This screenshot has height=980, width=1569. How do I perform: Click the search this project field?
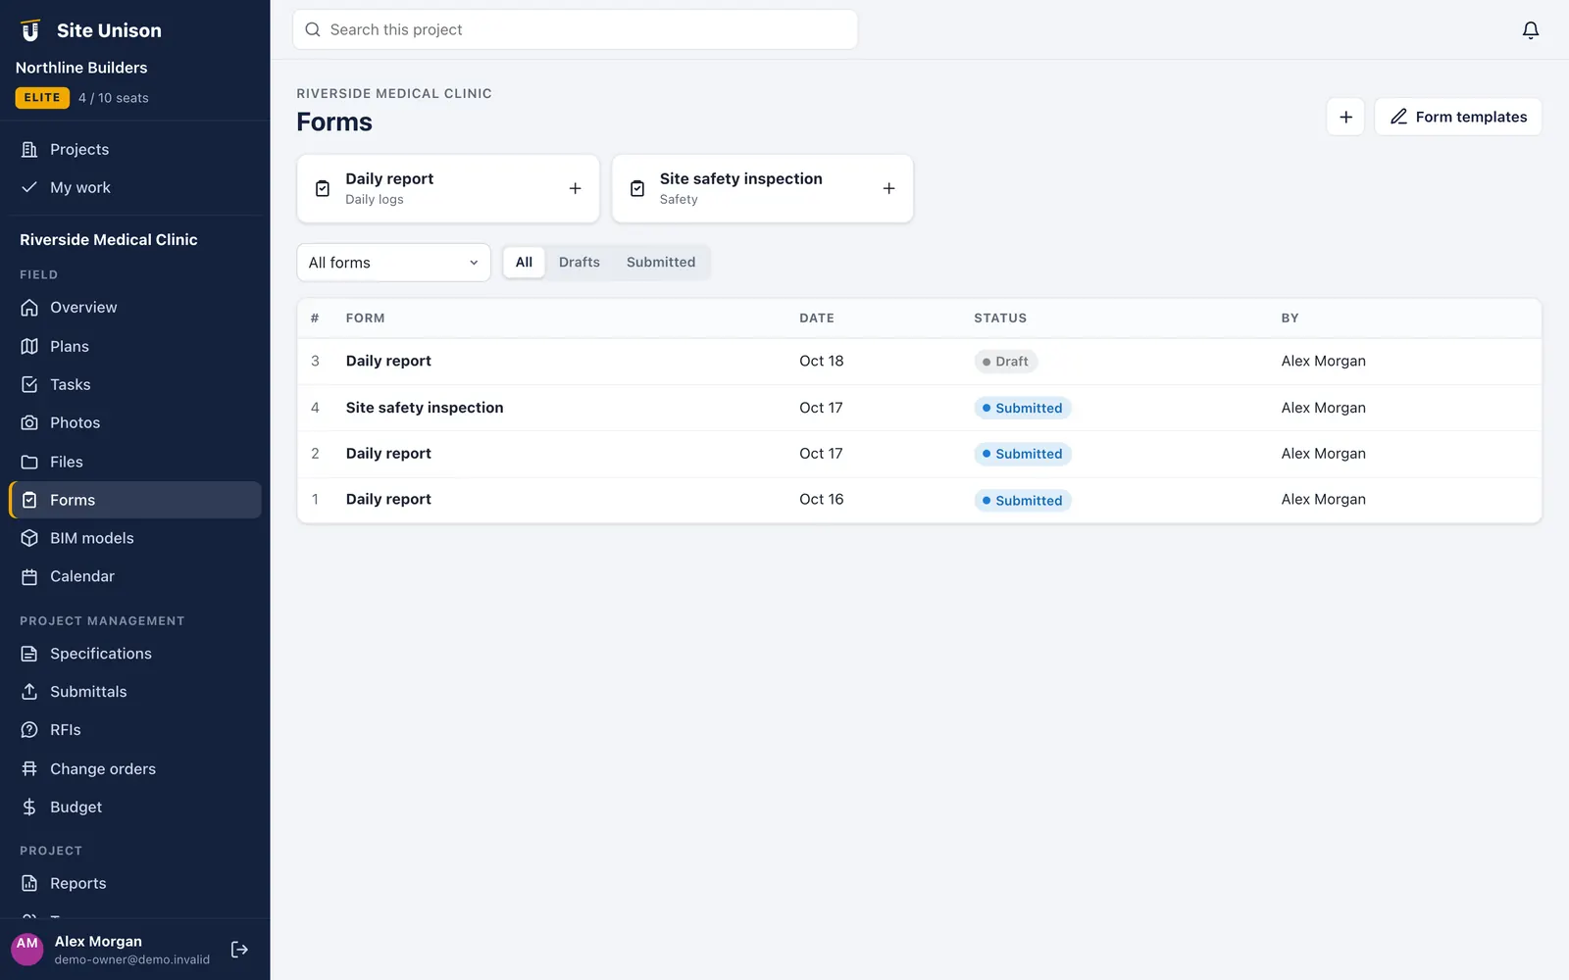pyautogui.click(x=575, y=29)
